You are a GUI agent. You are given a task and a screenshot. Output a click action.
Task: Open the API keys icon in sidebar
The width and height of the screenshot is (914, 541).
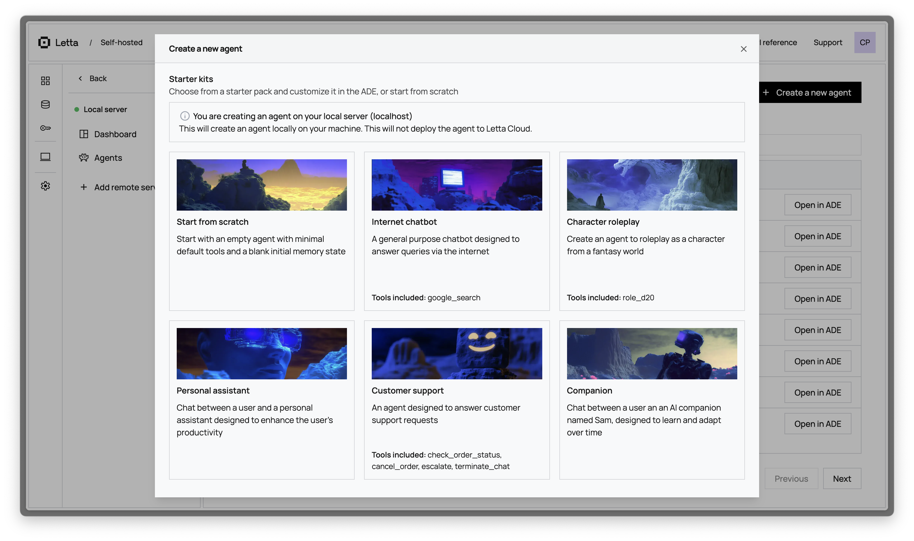click(45, 128)
